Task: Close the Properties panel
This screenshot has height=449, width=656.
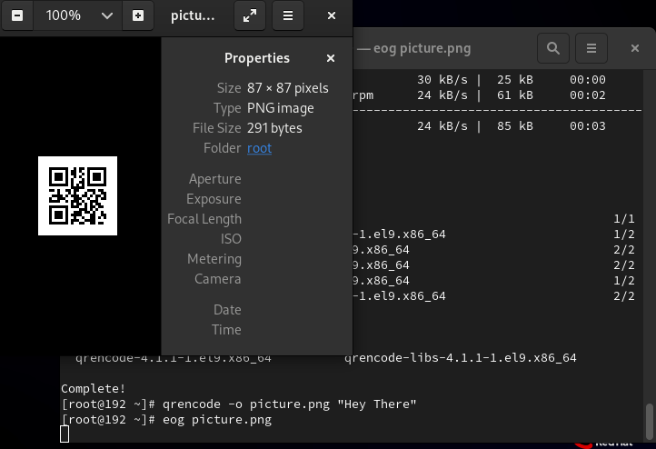Action: pyautogui.click(x=331, y=58)
